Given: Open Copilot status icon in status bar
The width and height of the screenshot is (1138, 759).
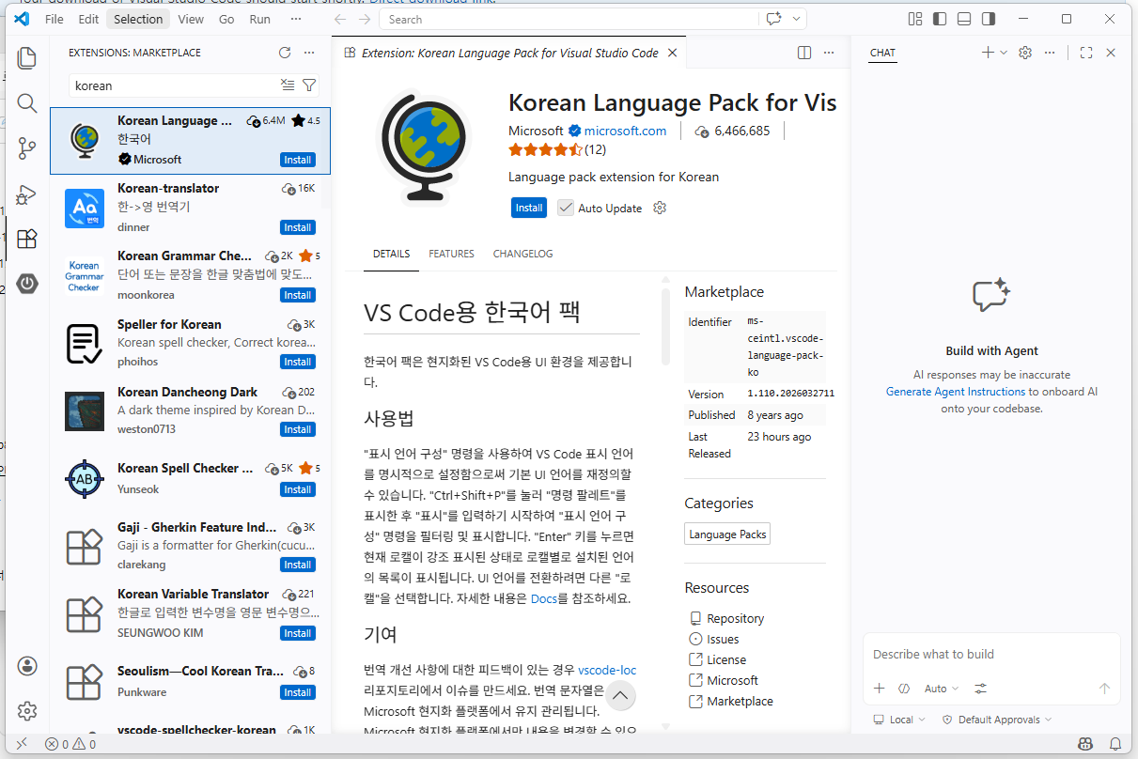Looking at the screenshot, I should click(1086, 744).
